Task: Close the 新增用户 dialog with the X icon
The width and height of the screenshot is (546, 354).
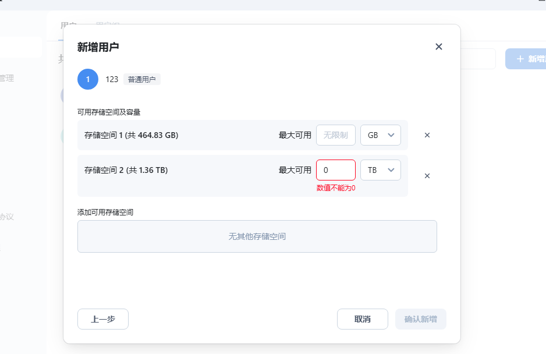Action: 439,47
